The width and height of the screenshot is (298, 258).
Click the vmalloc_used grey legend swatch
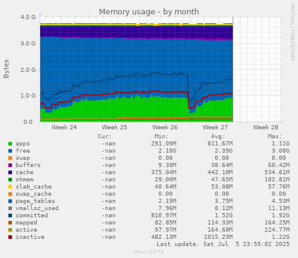tap(10, 208)
